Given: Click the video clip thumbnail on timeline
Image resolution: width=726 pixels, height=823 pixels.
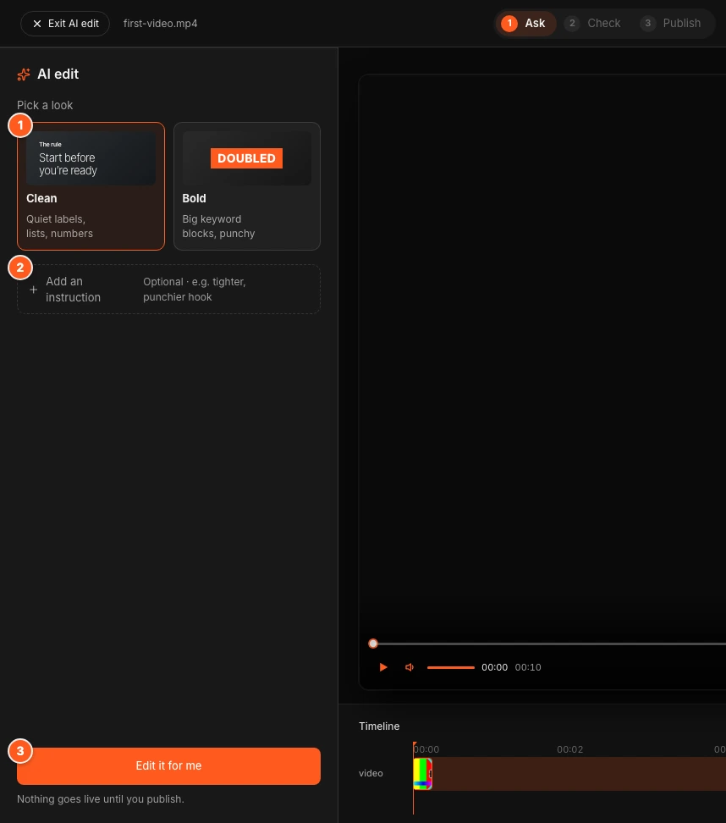Looking at the screenshot, I should [x=423, y=774].
